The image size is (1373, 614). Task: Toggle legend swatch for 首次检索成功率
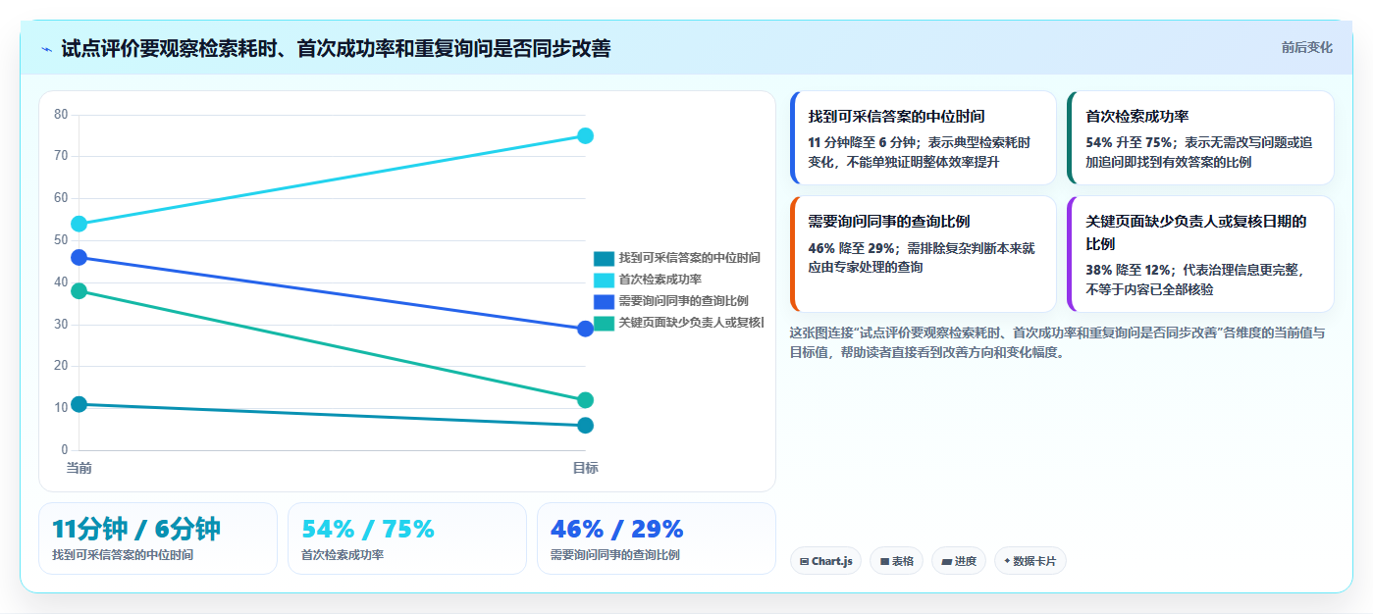click(x=604, y=280)
